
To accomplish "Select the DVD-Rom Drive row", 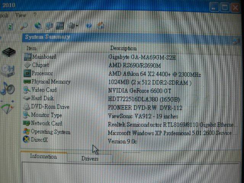I will [132, 107].
